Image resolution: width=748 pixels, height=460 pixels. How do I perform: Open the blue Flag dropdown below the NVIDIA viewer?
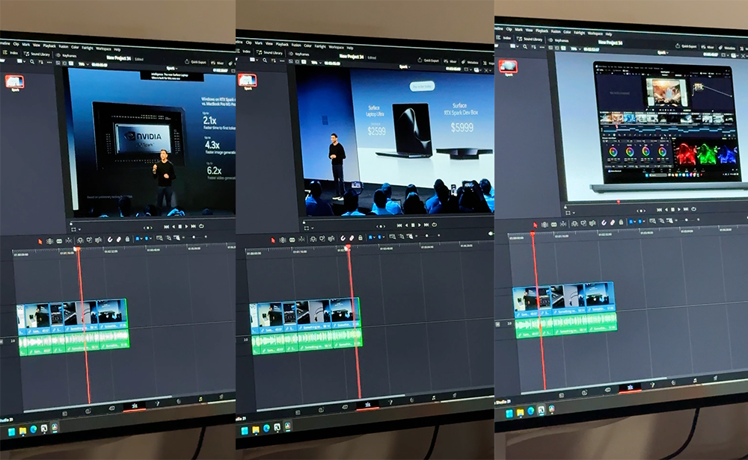(139, 238)
